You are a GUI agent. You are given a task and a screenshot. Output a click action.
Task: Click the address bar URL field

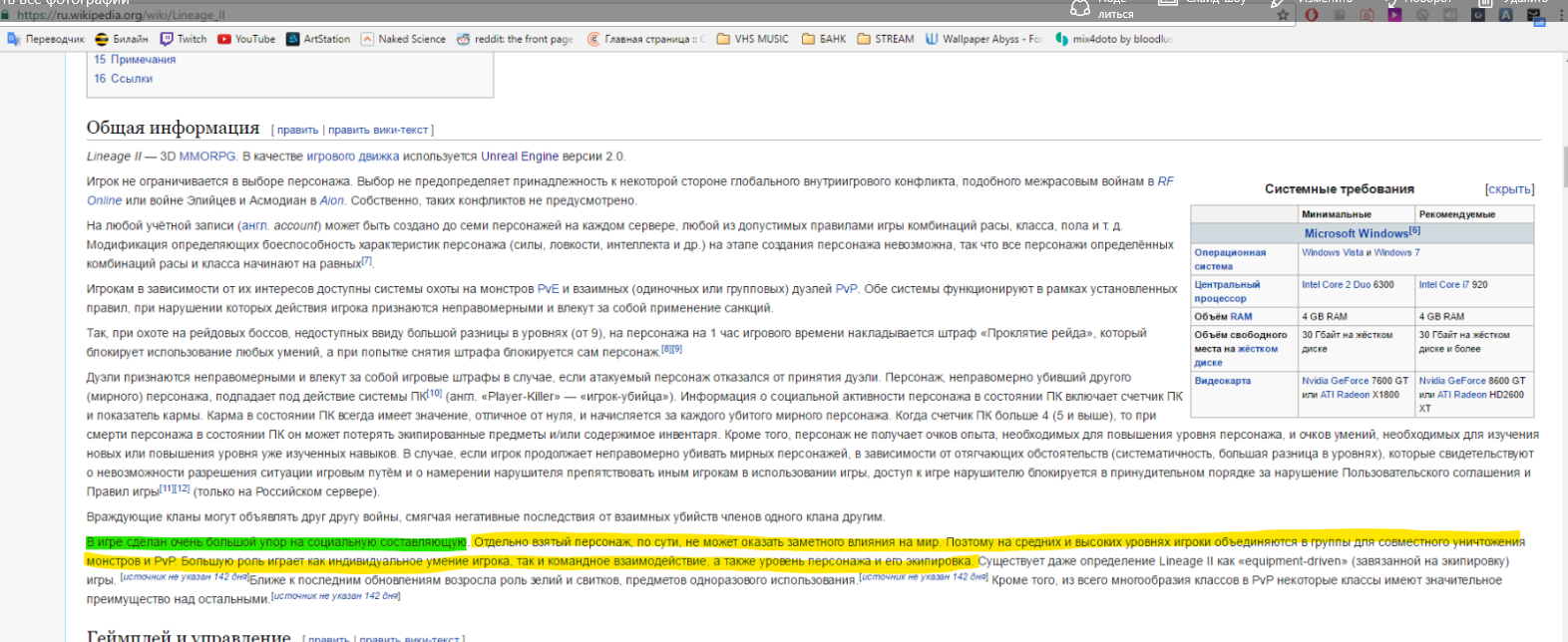coord(638,15)
